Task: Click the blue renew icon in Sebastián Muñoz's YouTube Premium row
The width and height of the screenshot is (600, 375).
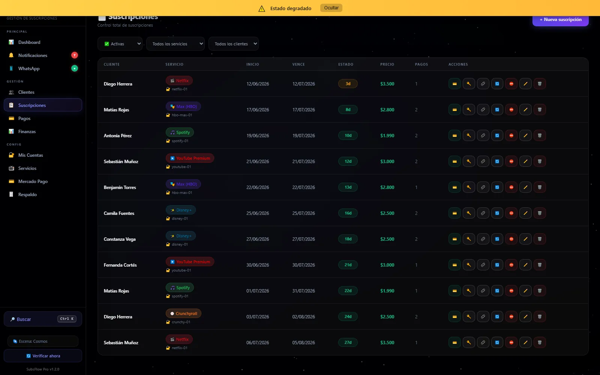Action: click(497, 161)
